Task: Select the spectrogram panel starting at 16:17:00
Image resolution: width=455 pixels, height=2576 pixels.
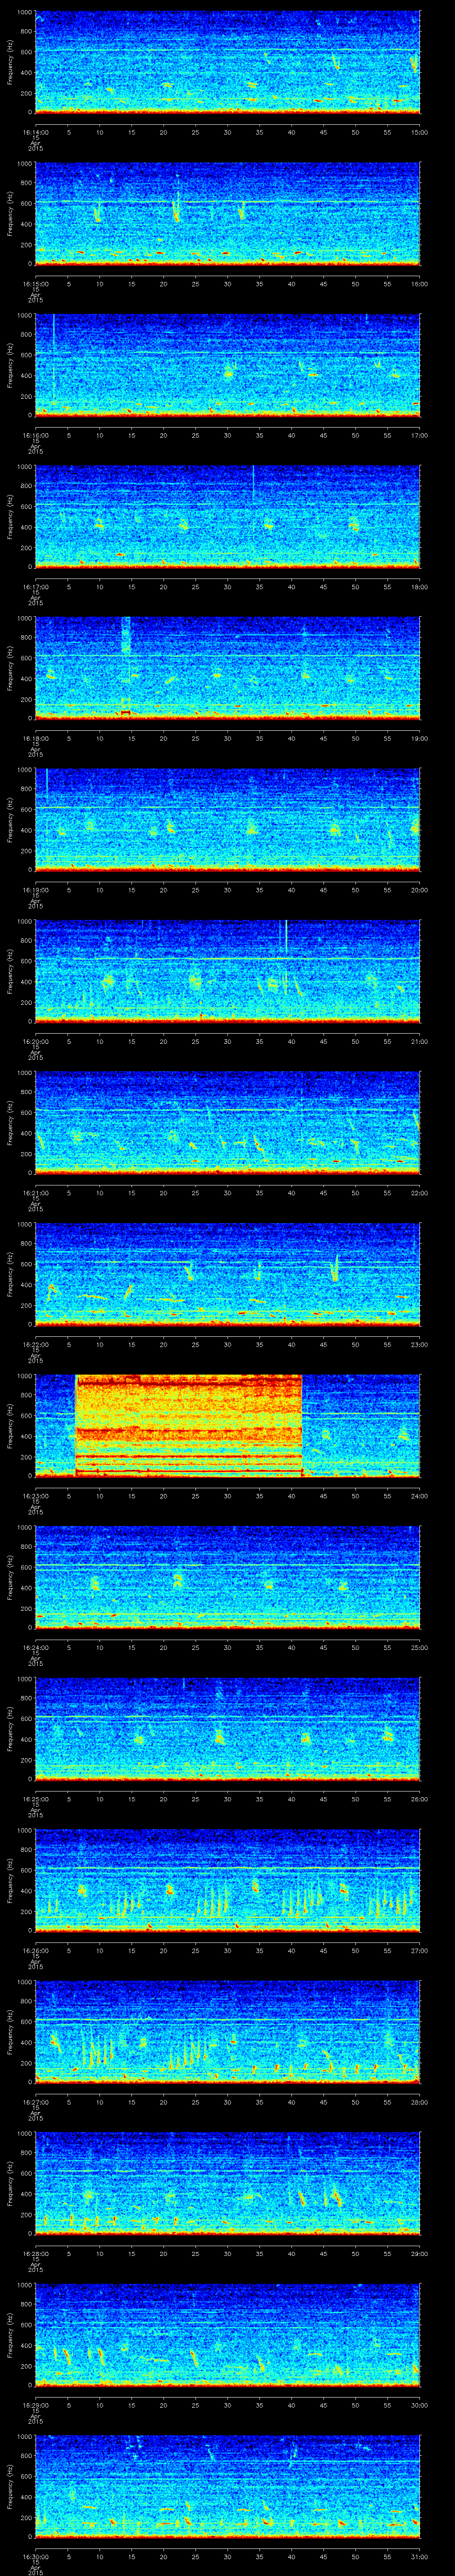Action: tap(227, 517)
